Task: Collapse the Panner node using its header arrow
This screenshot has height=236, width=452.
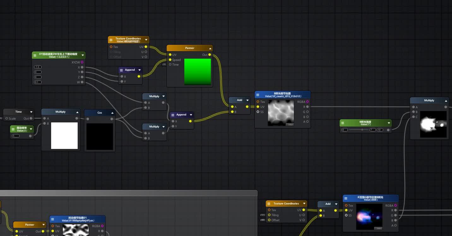Action: coord(210,48)
